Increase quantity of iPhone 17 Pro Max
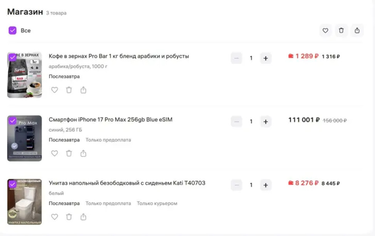The image size is (375, 236). coord(266,121)
